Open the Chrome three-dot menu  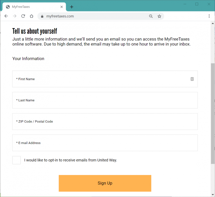tap(209, 16)
